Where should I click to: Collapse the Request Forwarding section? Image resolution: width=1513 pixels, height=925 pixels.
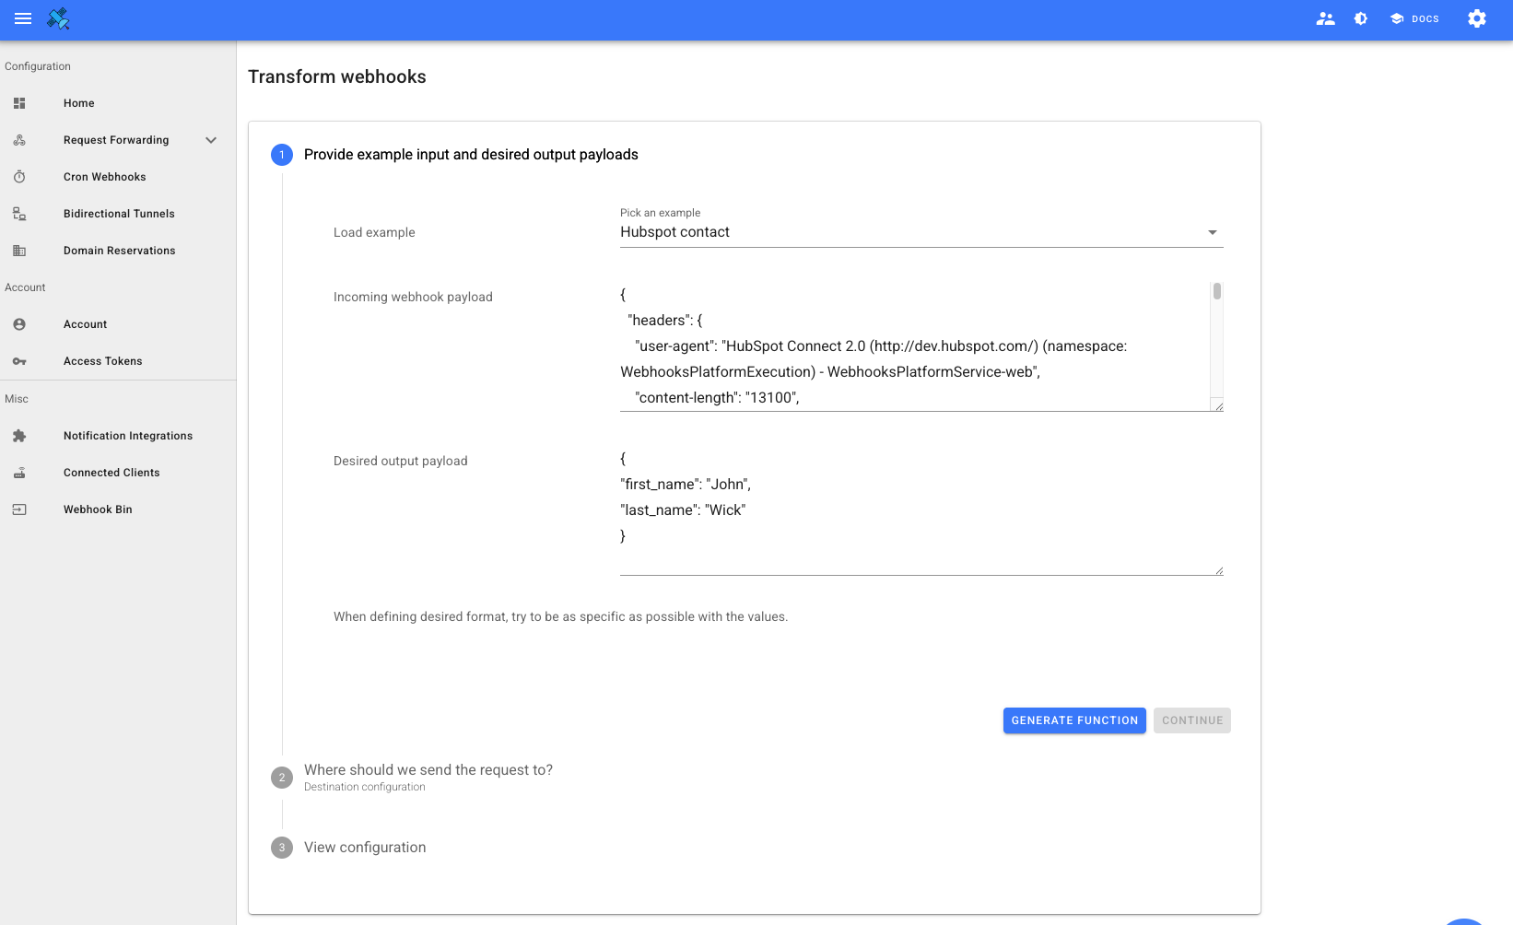211,140
